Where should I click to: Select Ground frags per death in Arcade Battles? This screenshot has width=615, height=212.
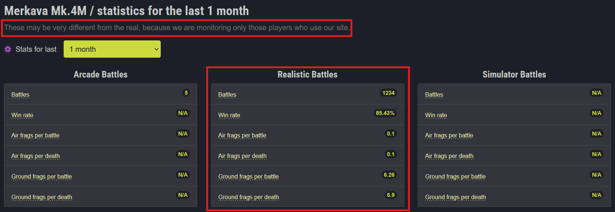[x=42, y=197]
